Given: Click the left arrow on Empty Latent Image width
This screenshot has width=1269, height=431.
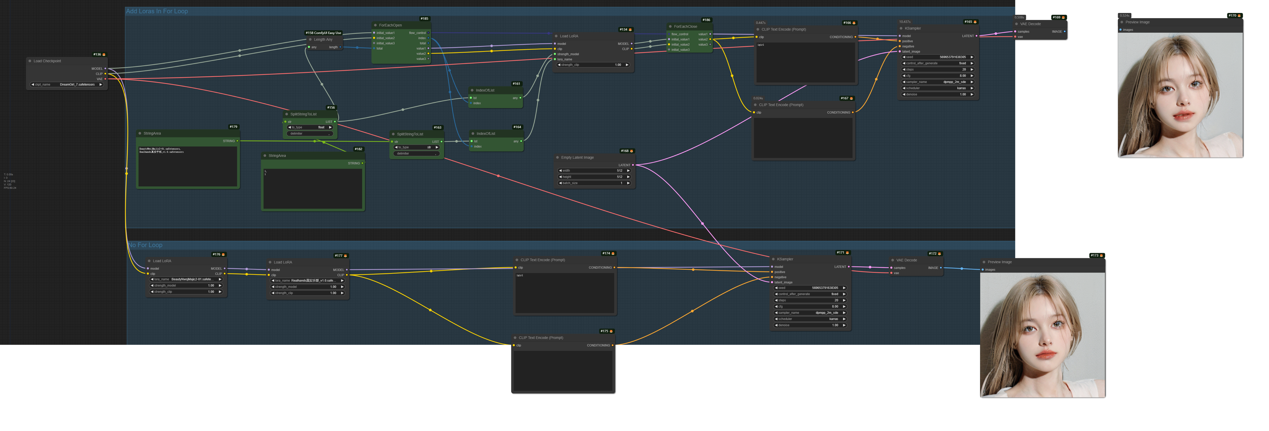Looking at the screenshot, I should [x=560, y=170].
